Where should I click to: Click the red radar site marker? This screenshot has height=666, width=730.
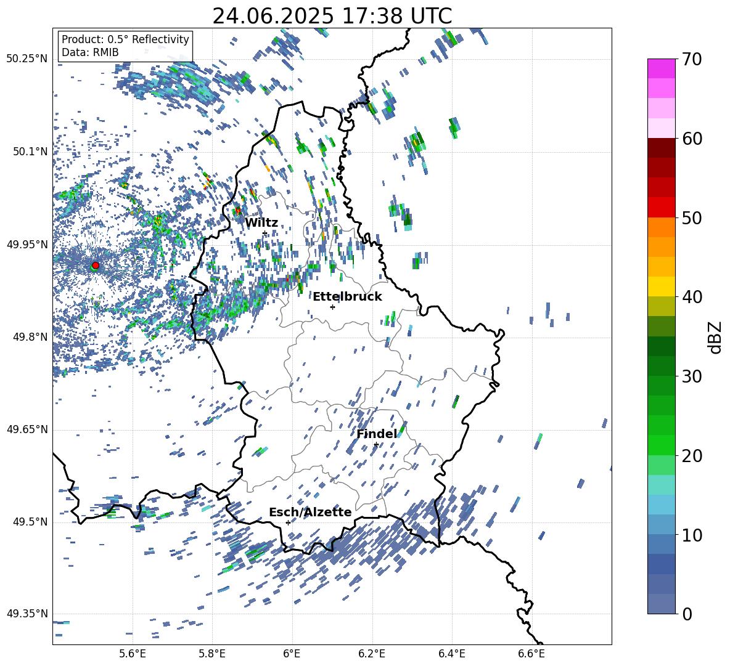(96, 266)
